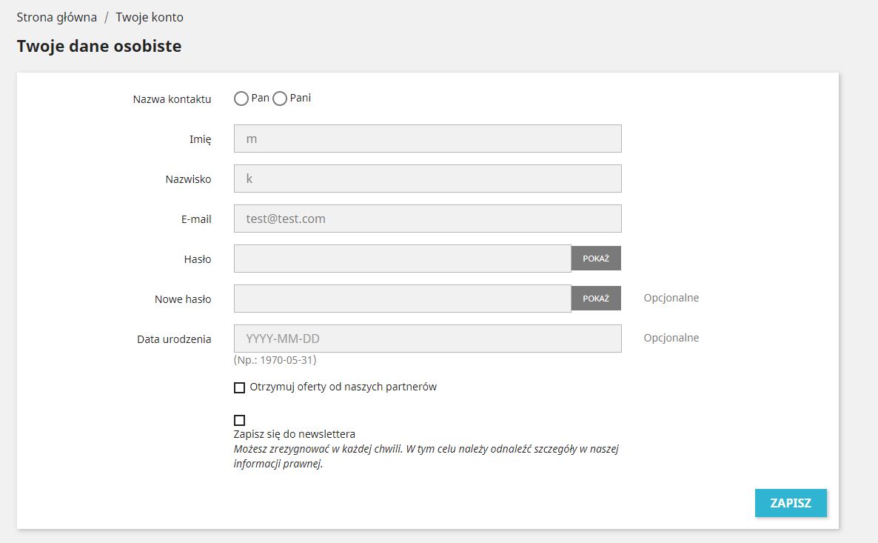The width and height of the screenshot is (878, 543).
Task: Choose the Pani radio option
Action: 280,99
